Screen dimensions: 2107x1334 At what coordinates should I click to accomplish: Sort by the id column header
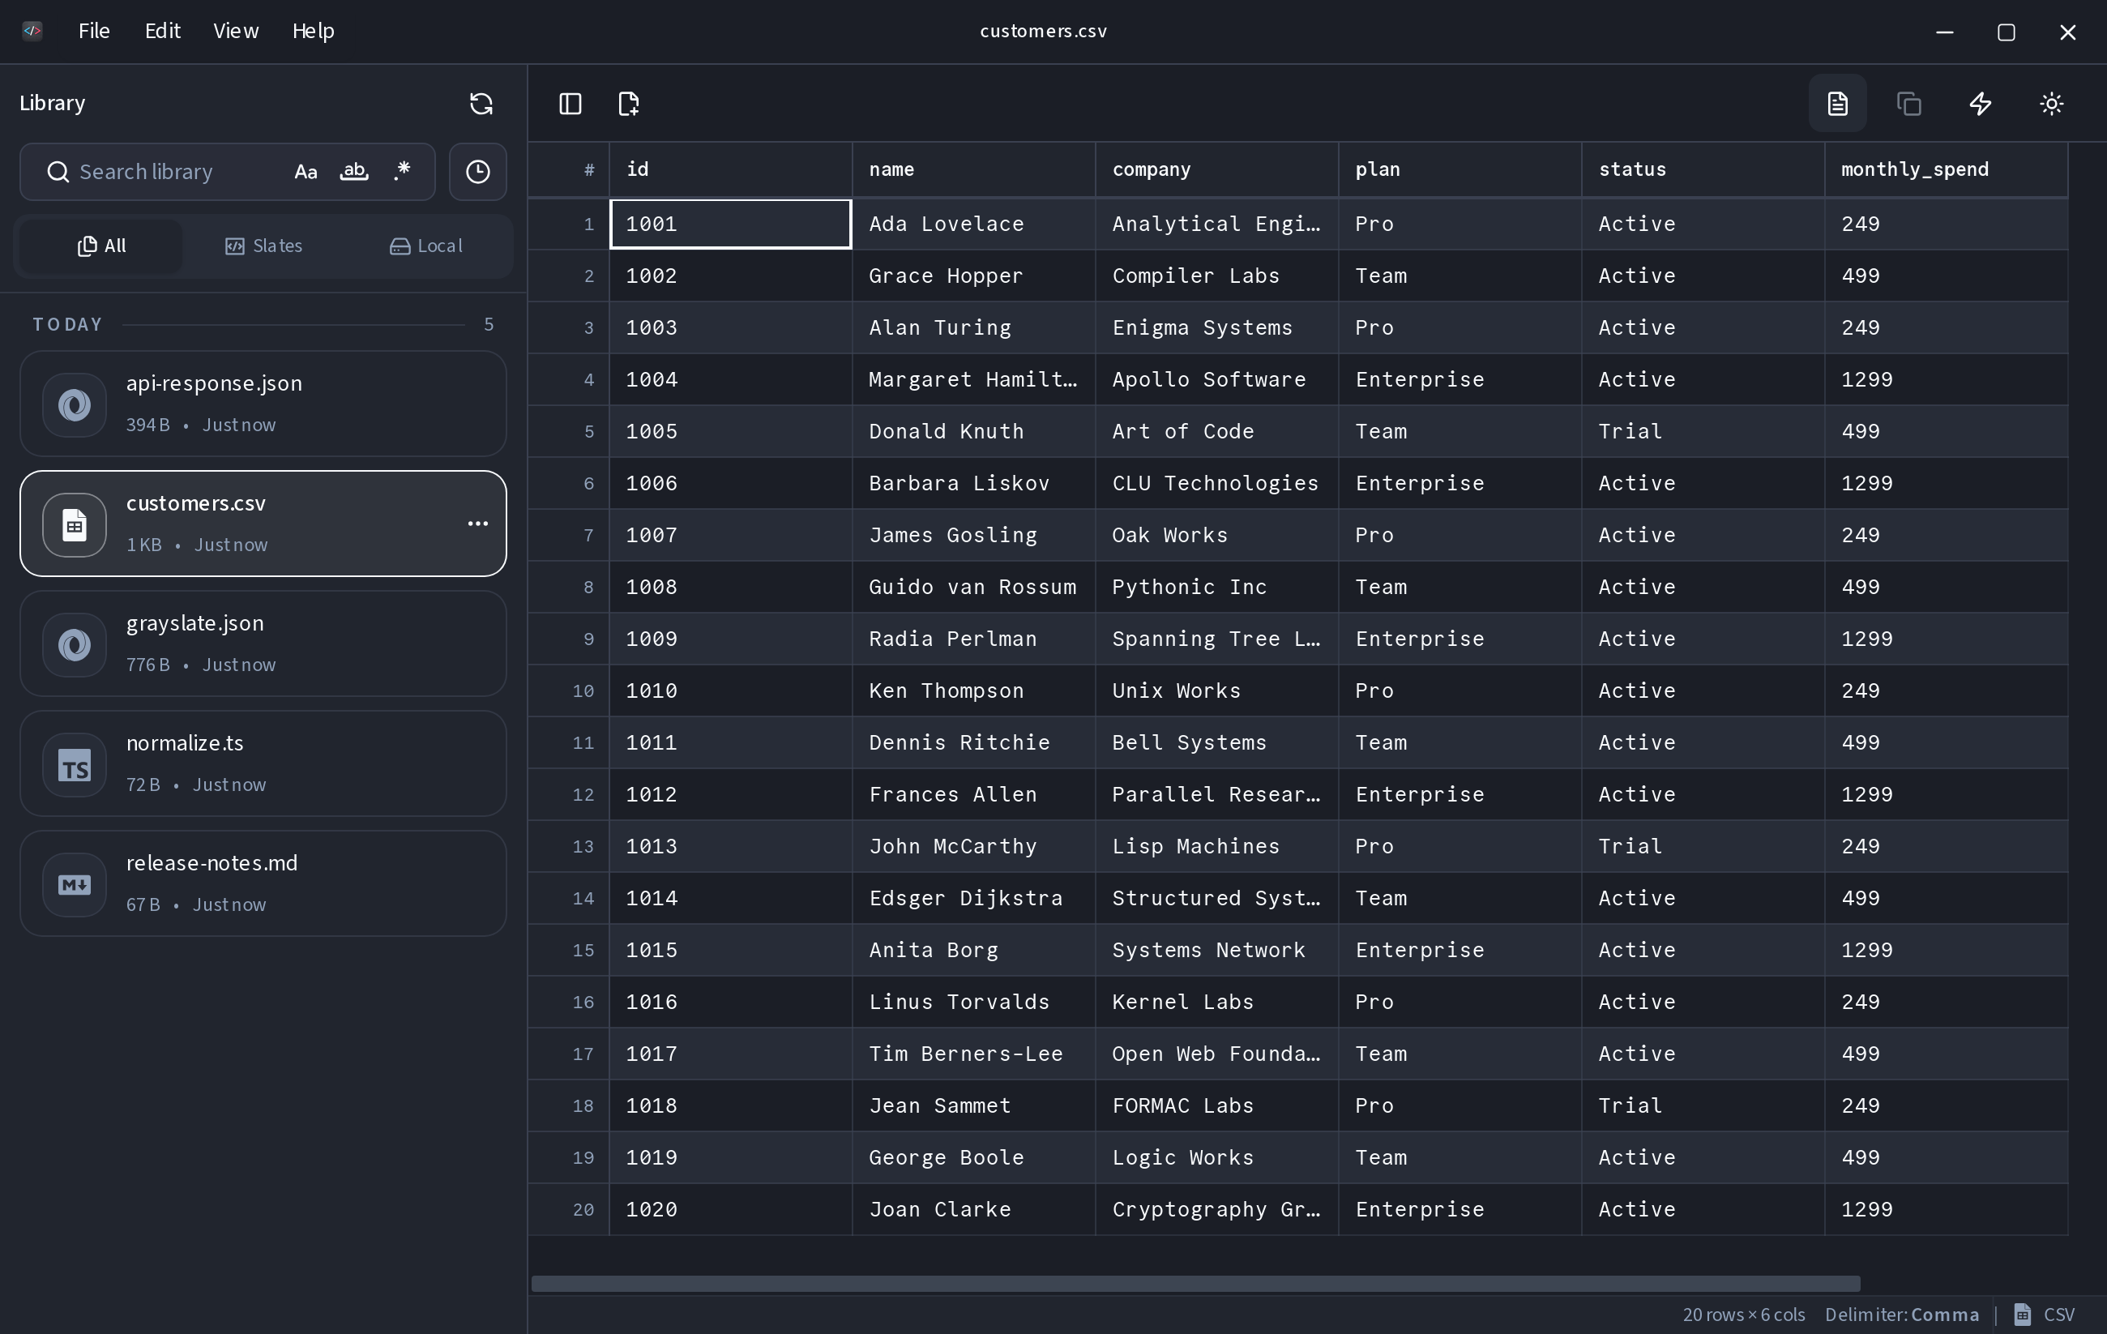pyautogui.click(x=731, y=170)
